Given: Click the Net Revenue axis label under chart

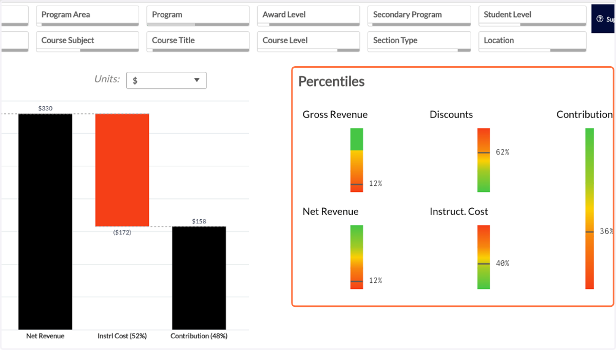Looking at the screenshot, I should (x=45, y=336).
